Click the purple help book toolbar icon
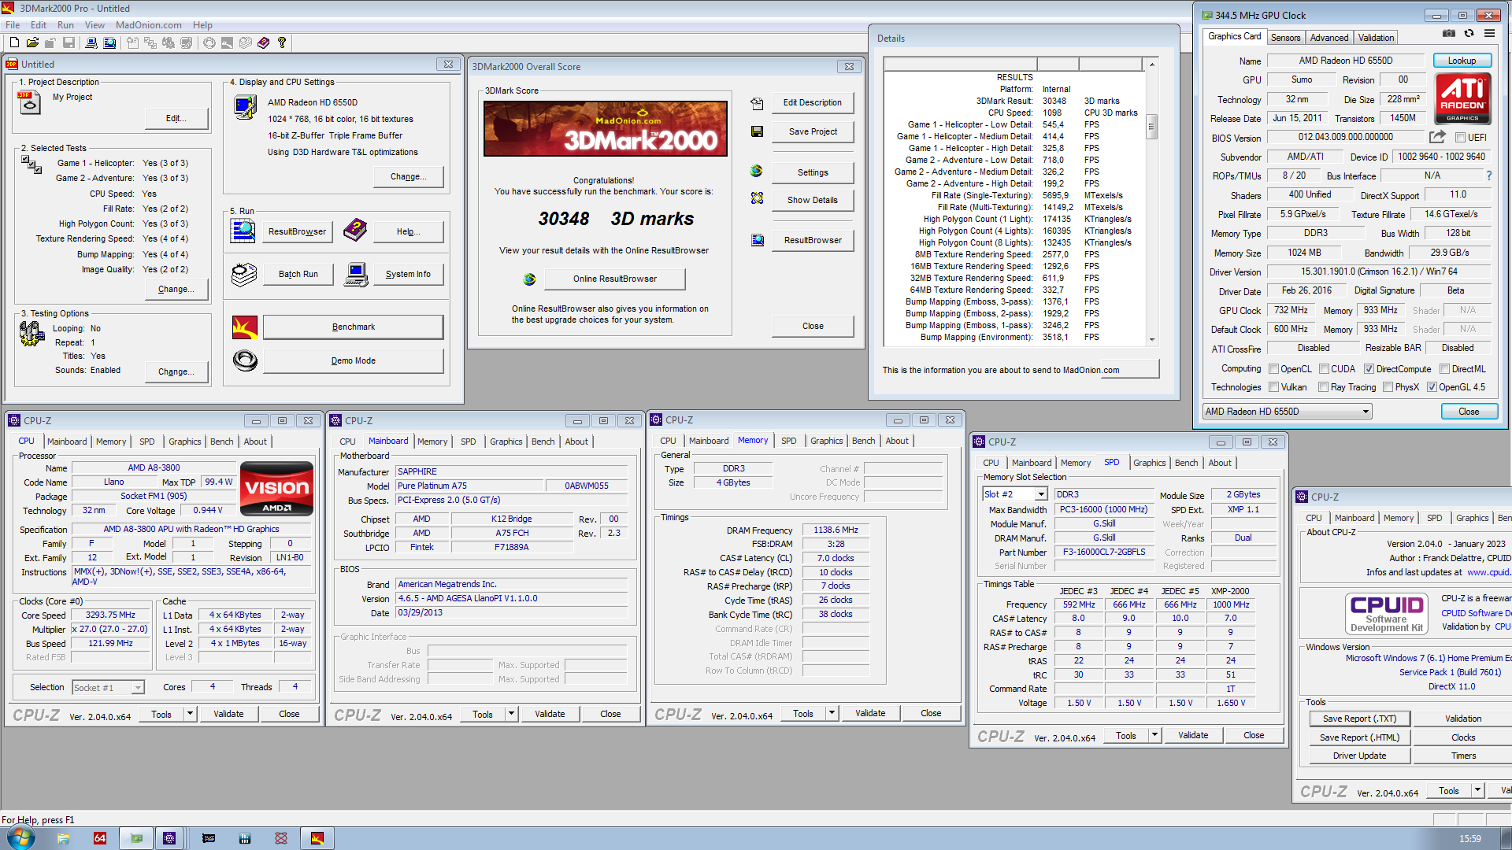Screen dimensions: 1512x850 click(264, 42)
